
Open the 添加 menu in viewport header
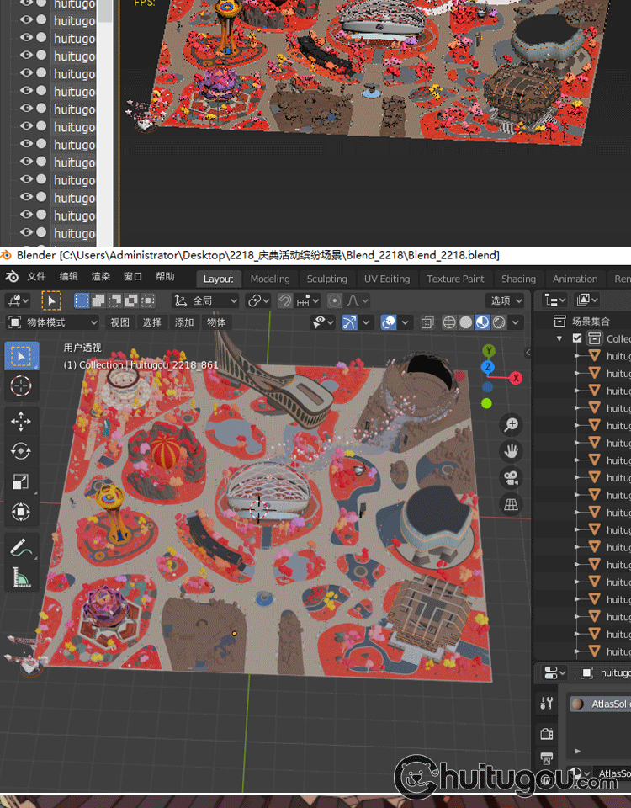[x=183, y=322]
